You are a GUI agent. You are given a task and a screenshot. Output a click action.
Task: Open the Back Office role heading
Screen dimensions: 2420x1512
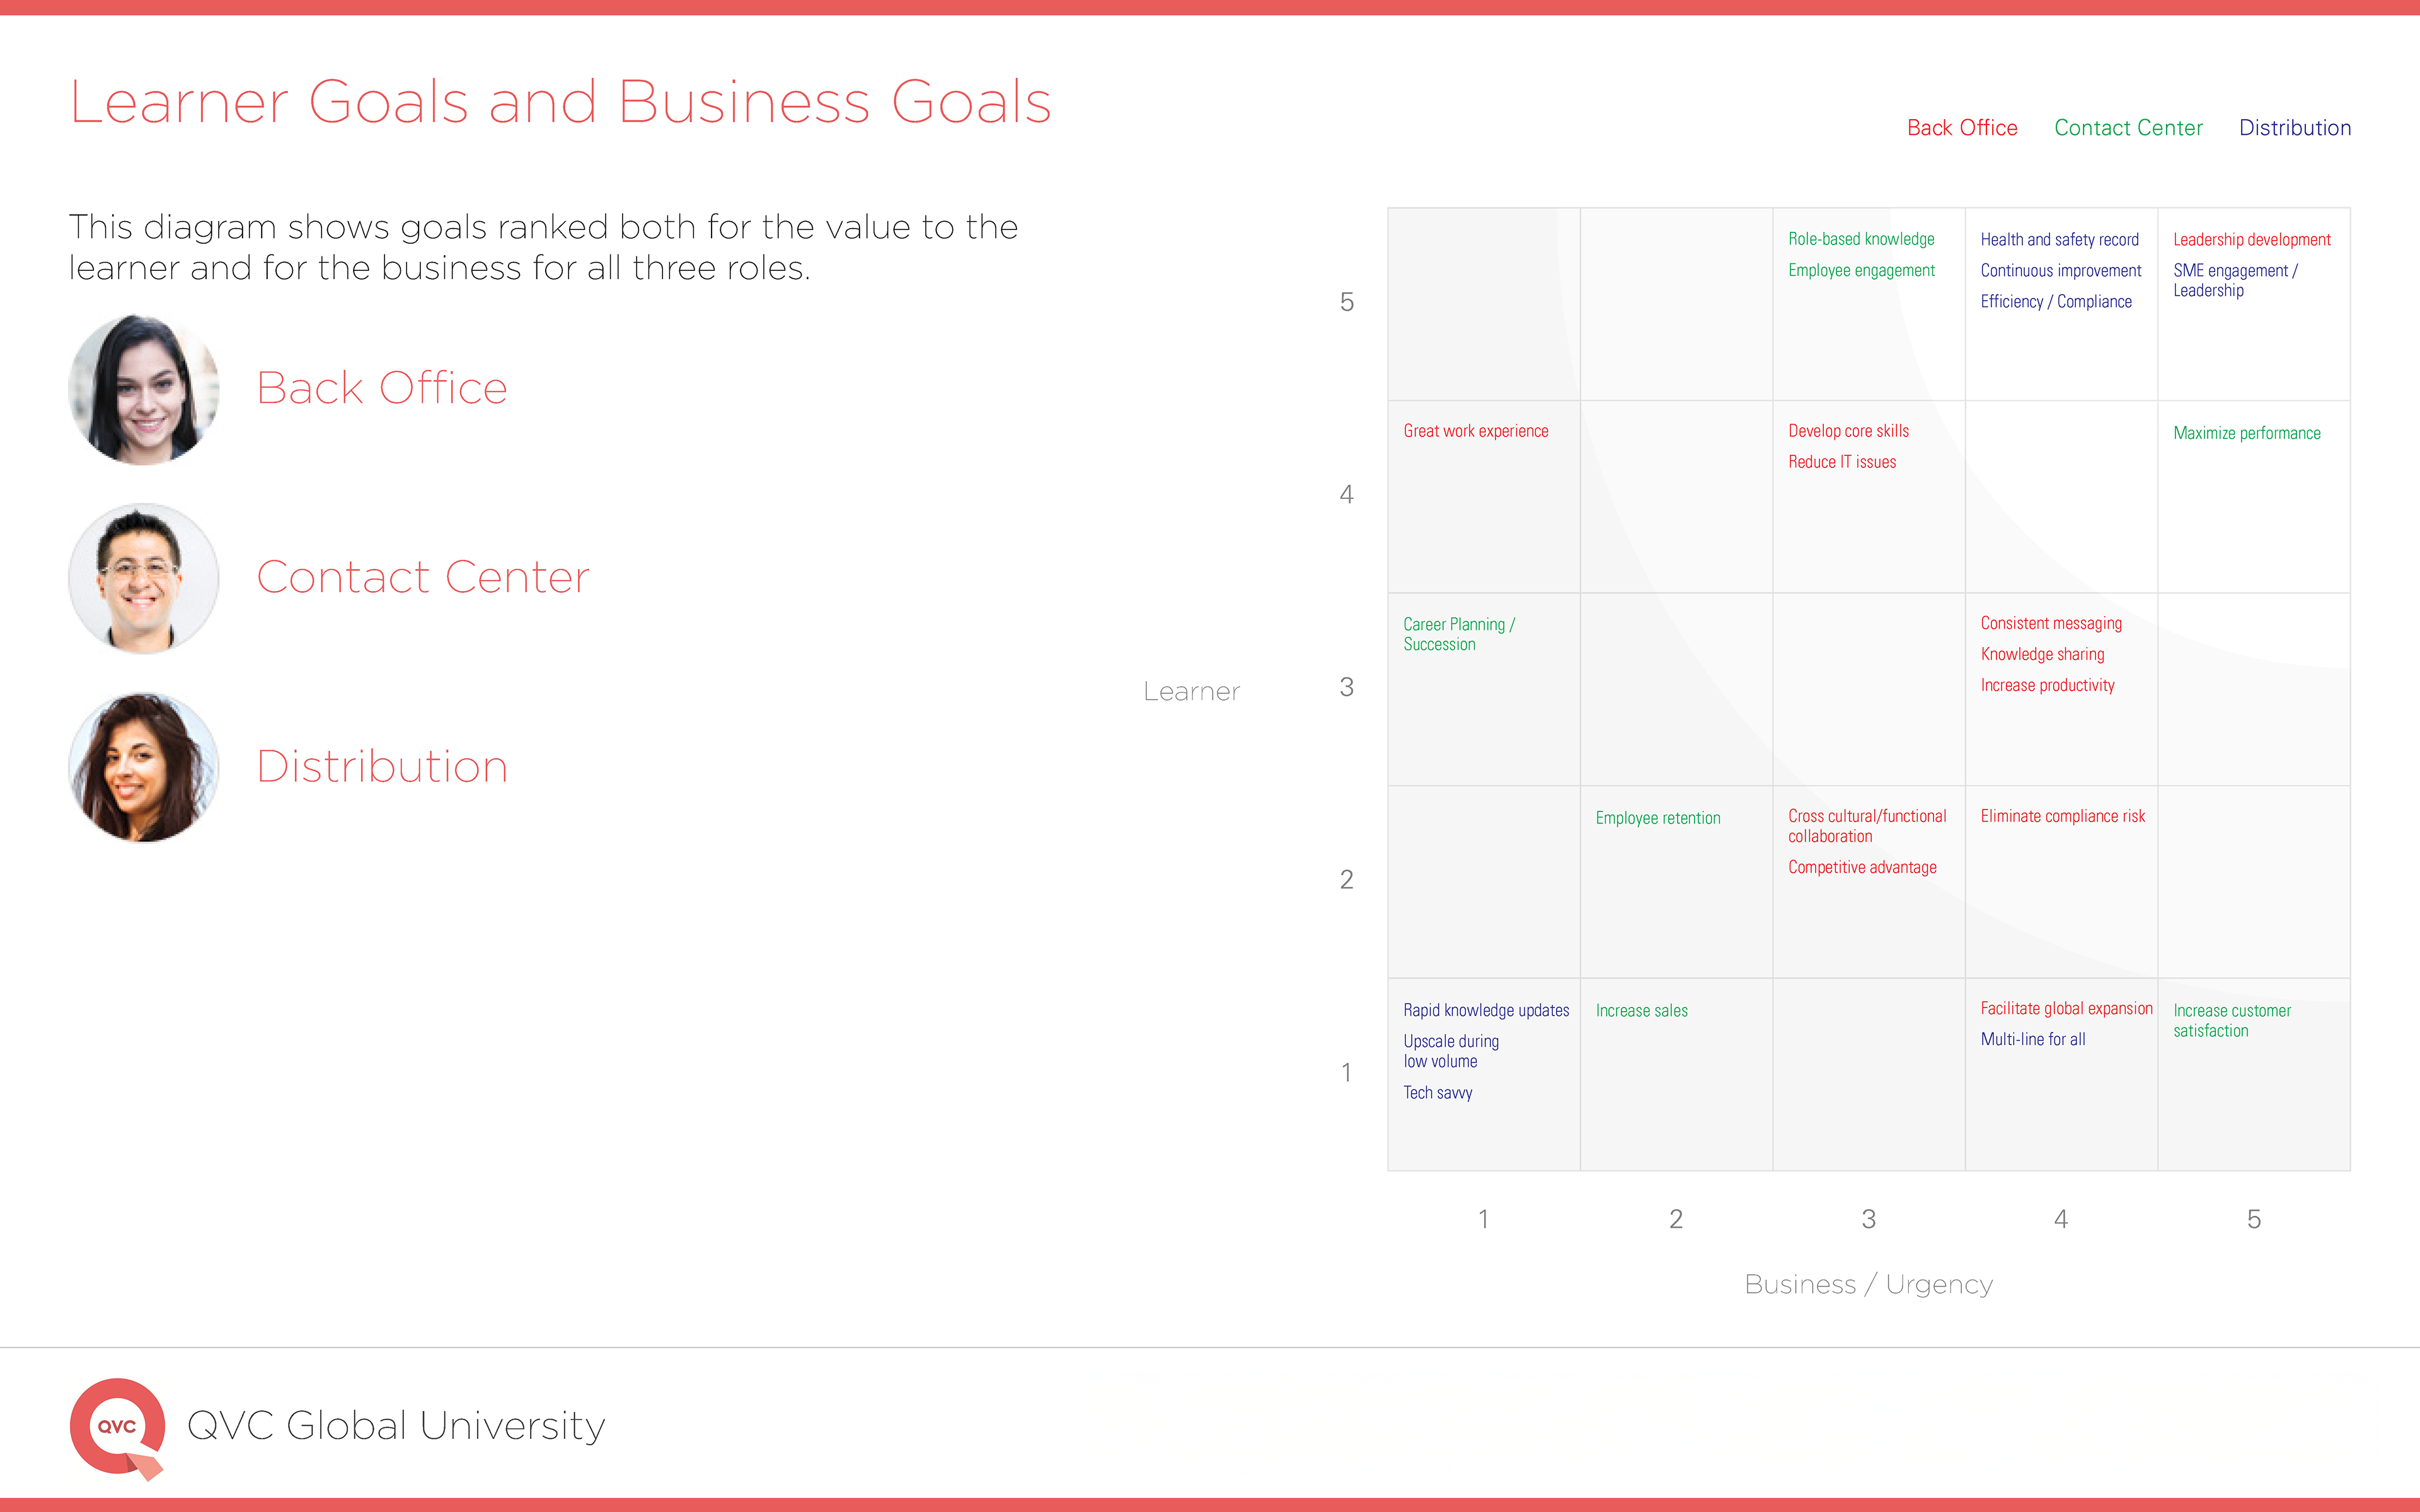coord(382,388)
